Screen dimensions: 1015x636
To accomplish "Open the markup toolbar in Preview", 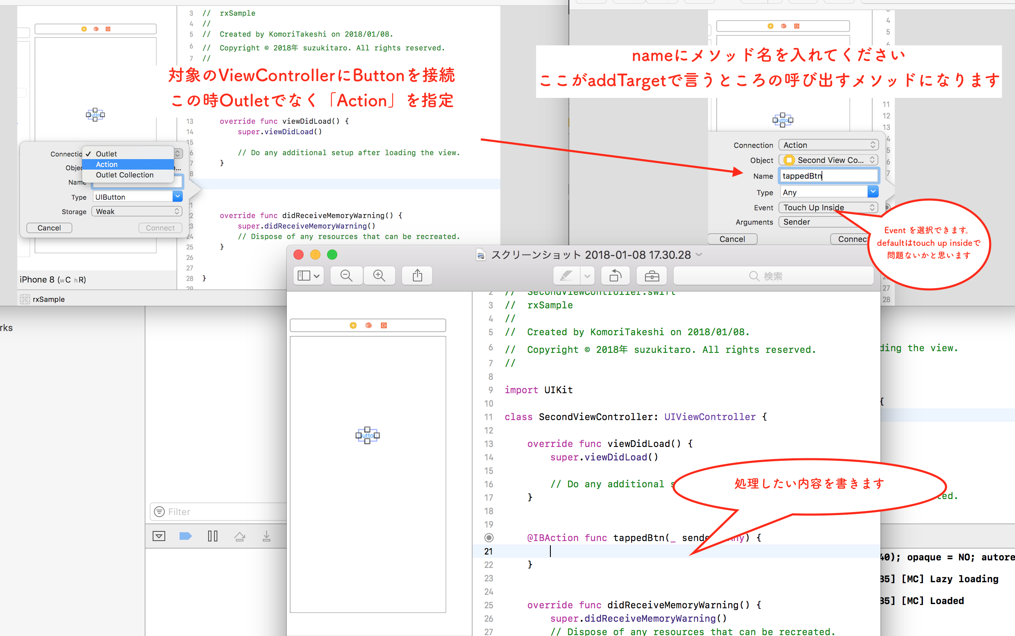I will pos(652,276).
